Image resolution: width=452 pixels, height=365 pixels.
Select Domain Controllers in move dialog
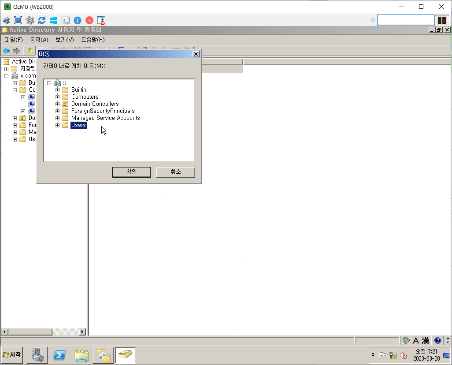click(x=95, y=104)
